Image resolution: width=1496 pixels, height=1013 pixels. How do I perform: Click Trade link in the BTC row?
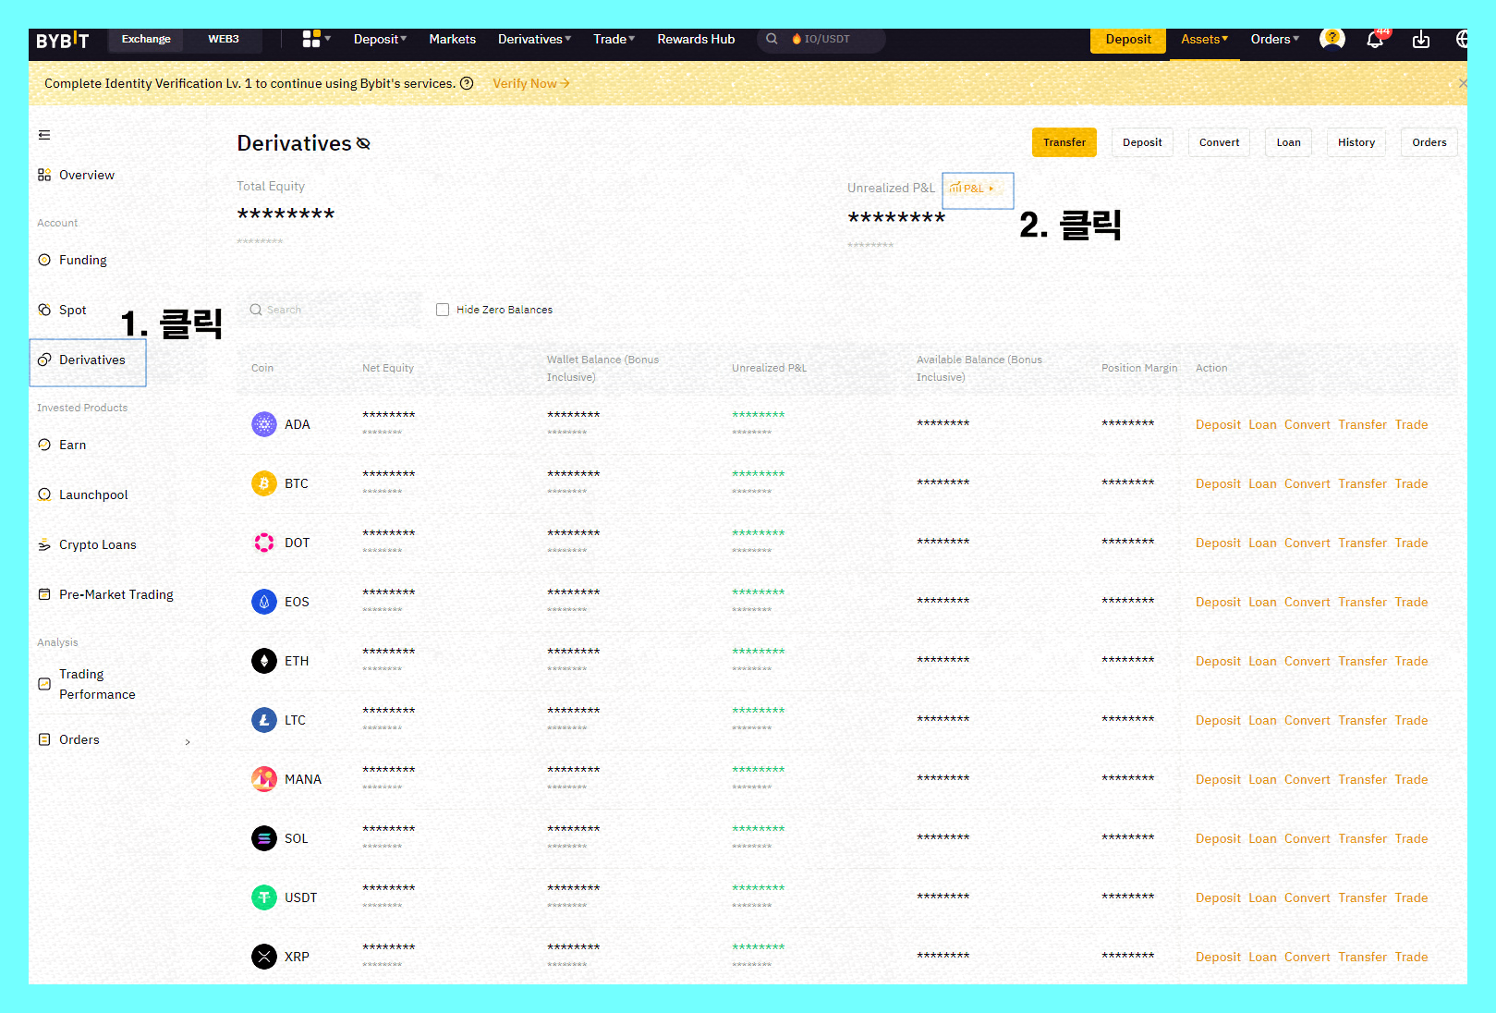1411,483
